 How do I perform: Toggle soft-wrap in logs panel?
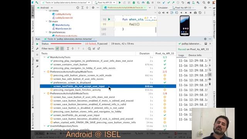click(x=210, y=70)
